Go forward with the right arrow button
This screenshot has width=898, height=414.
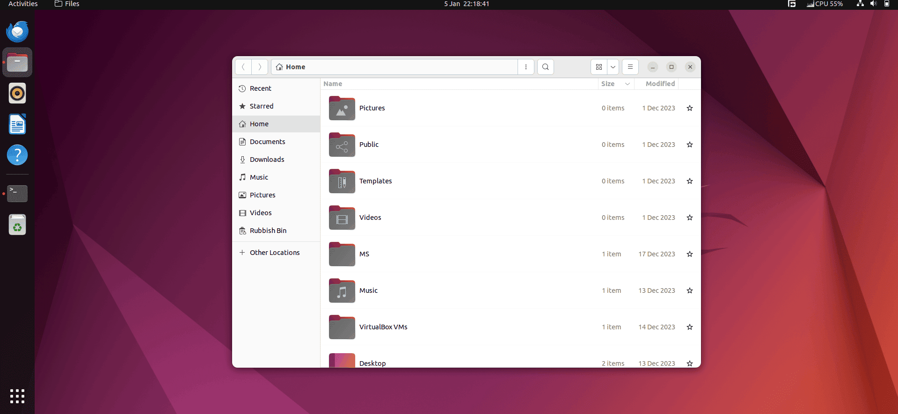click(x=260, y=67)
